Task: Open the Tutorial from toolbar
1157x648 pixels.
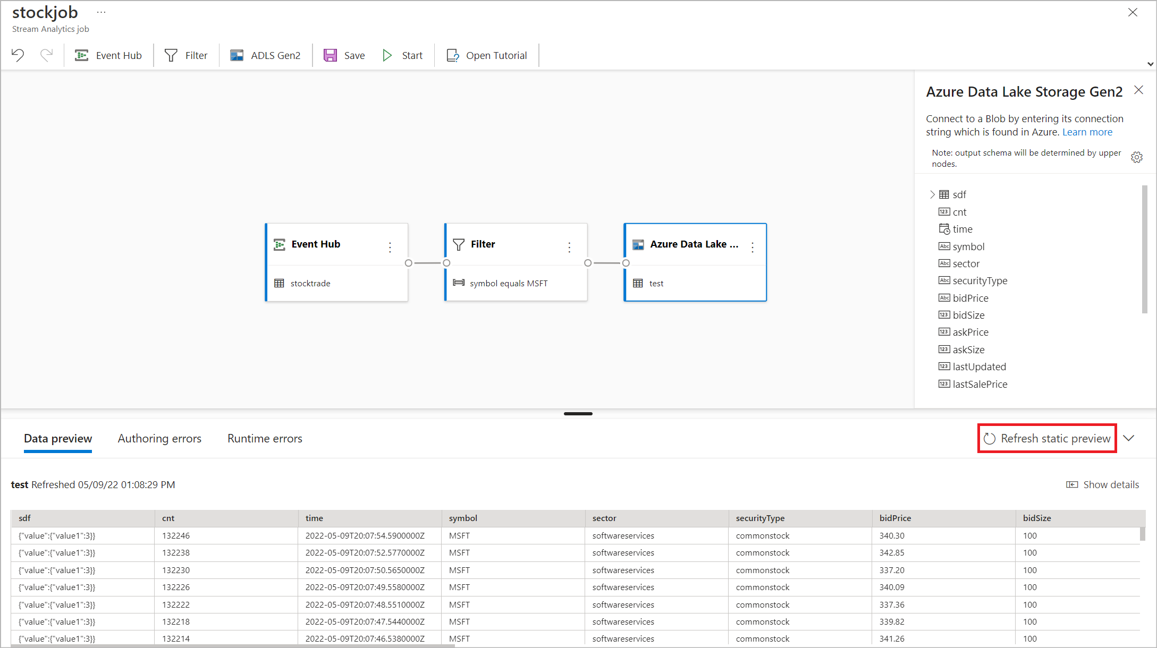Action: [487, 55]
